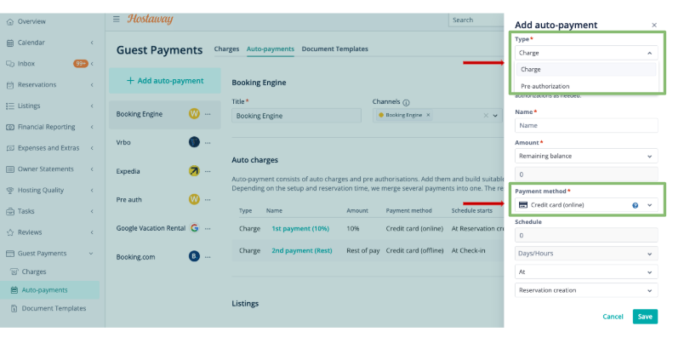Click the Tasks briefcase icon
The width and height of the screenshot is (673, 343).
pyautogui.click(x=10, y=211)
